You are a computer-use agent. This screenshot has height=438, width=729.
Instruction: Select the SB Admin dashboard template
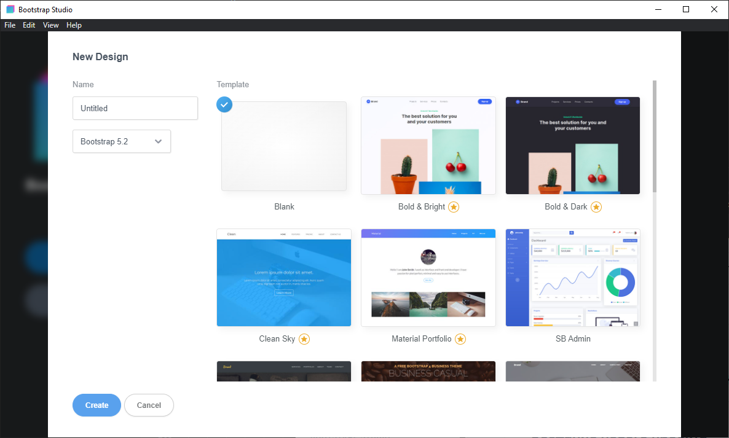point(573,278)
